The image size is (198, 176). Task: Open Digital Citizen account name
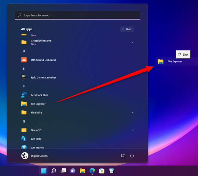(39, 156)
